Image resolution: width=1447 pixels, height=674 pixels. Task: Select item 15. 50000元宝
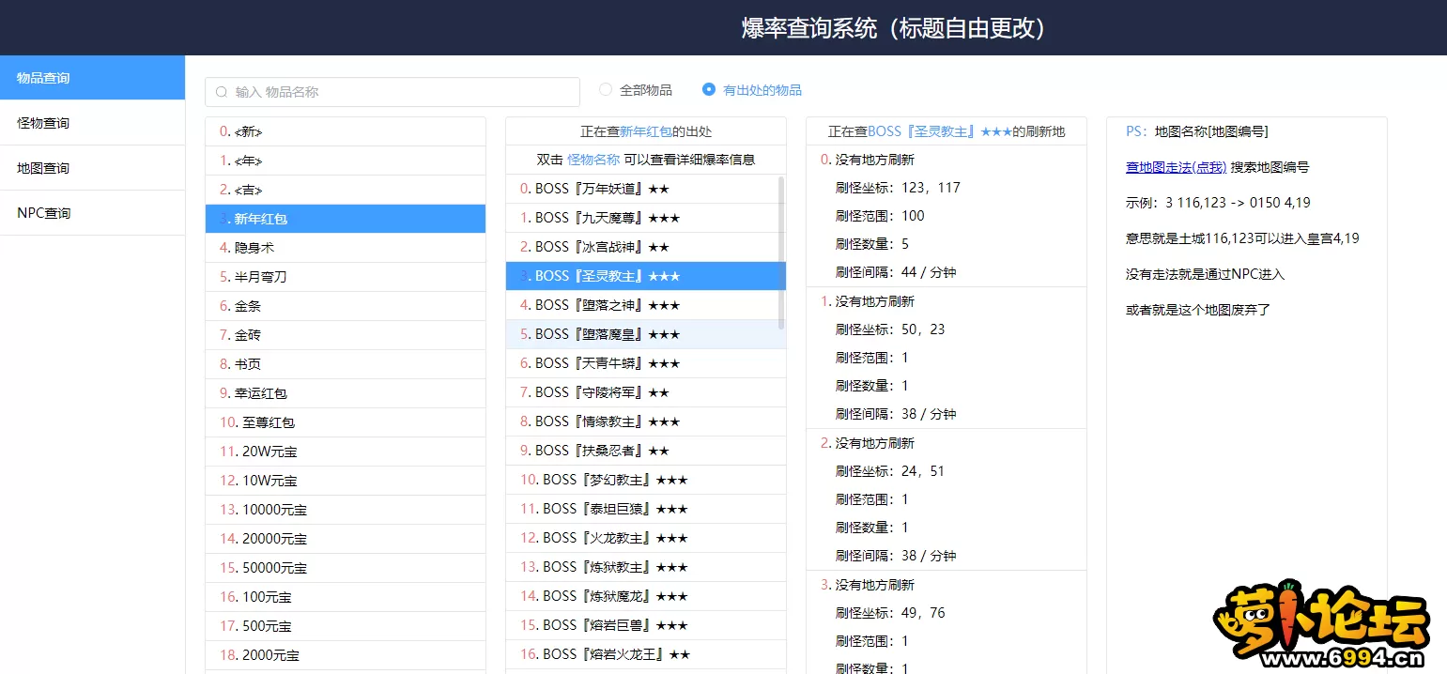pyautogui.click(x=346, y=568)
